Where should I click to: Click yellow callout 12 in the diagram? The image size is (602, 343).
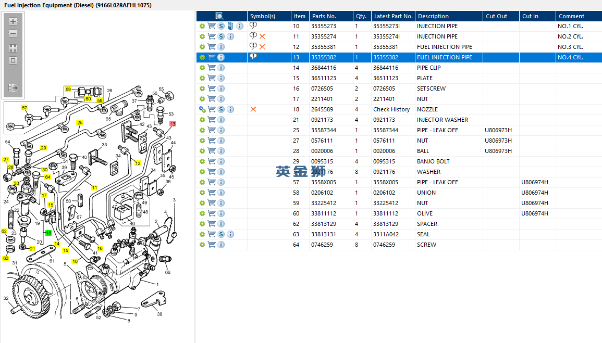pyautogui.click(x=138, y=163)
